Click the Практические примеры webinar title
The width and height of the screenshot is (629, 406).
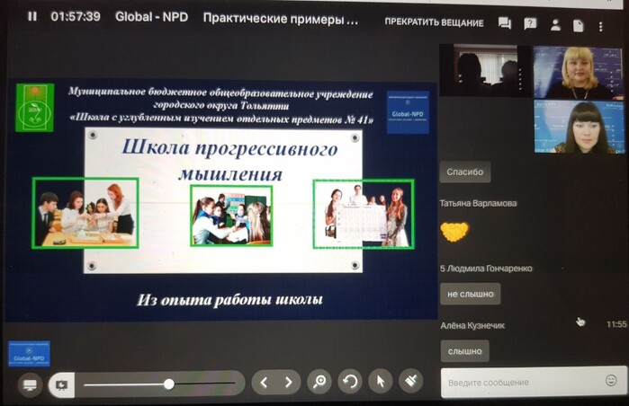(x=281, y=19)
